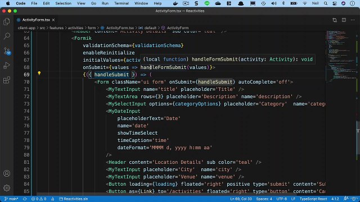This screenshot has width=360, height=202.
Task: Open the Go menu
Action: pos(93,3)
